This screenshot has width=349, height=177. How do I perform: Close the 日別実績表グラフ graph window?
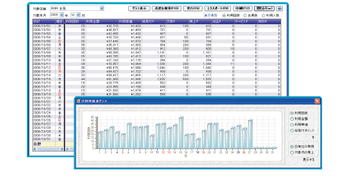pos(317,101)
